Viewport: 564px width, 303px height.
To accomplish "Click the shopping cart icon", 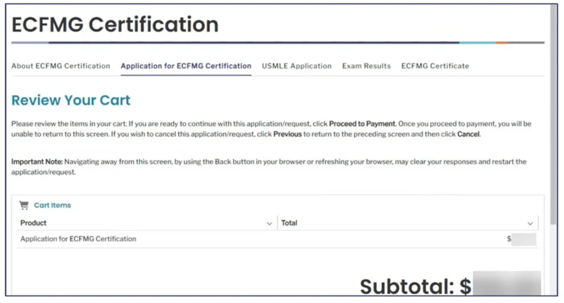I will pyautogui.click(x=24, y=205).
